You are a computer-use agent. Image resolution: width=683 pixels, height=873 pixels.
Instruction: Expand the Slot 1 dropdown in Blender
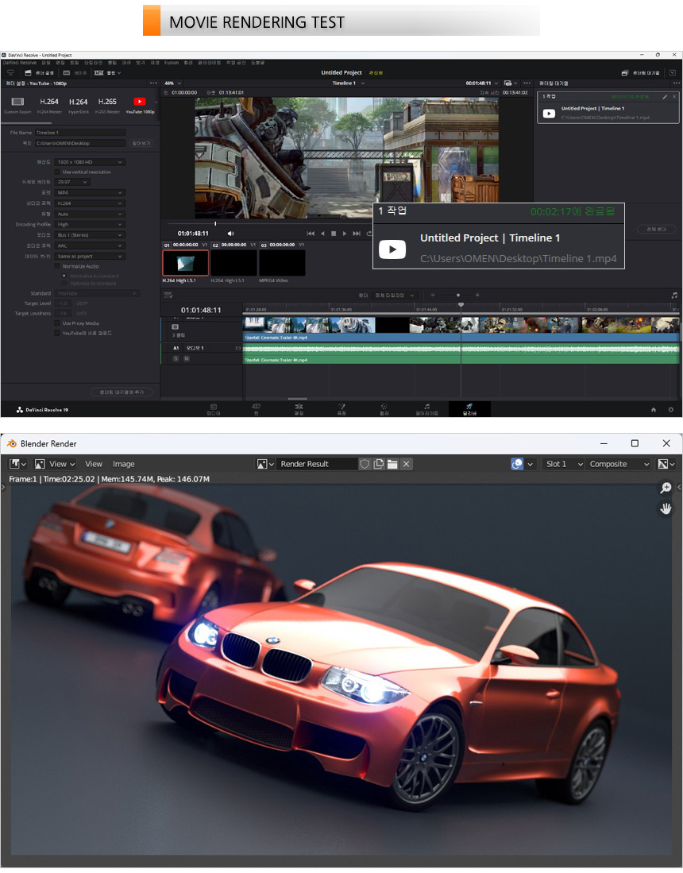coord(564,464)
